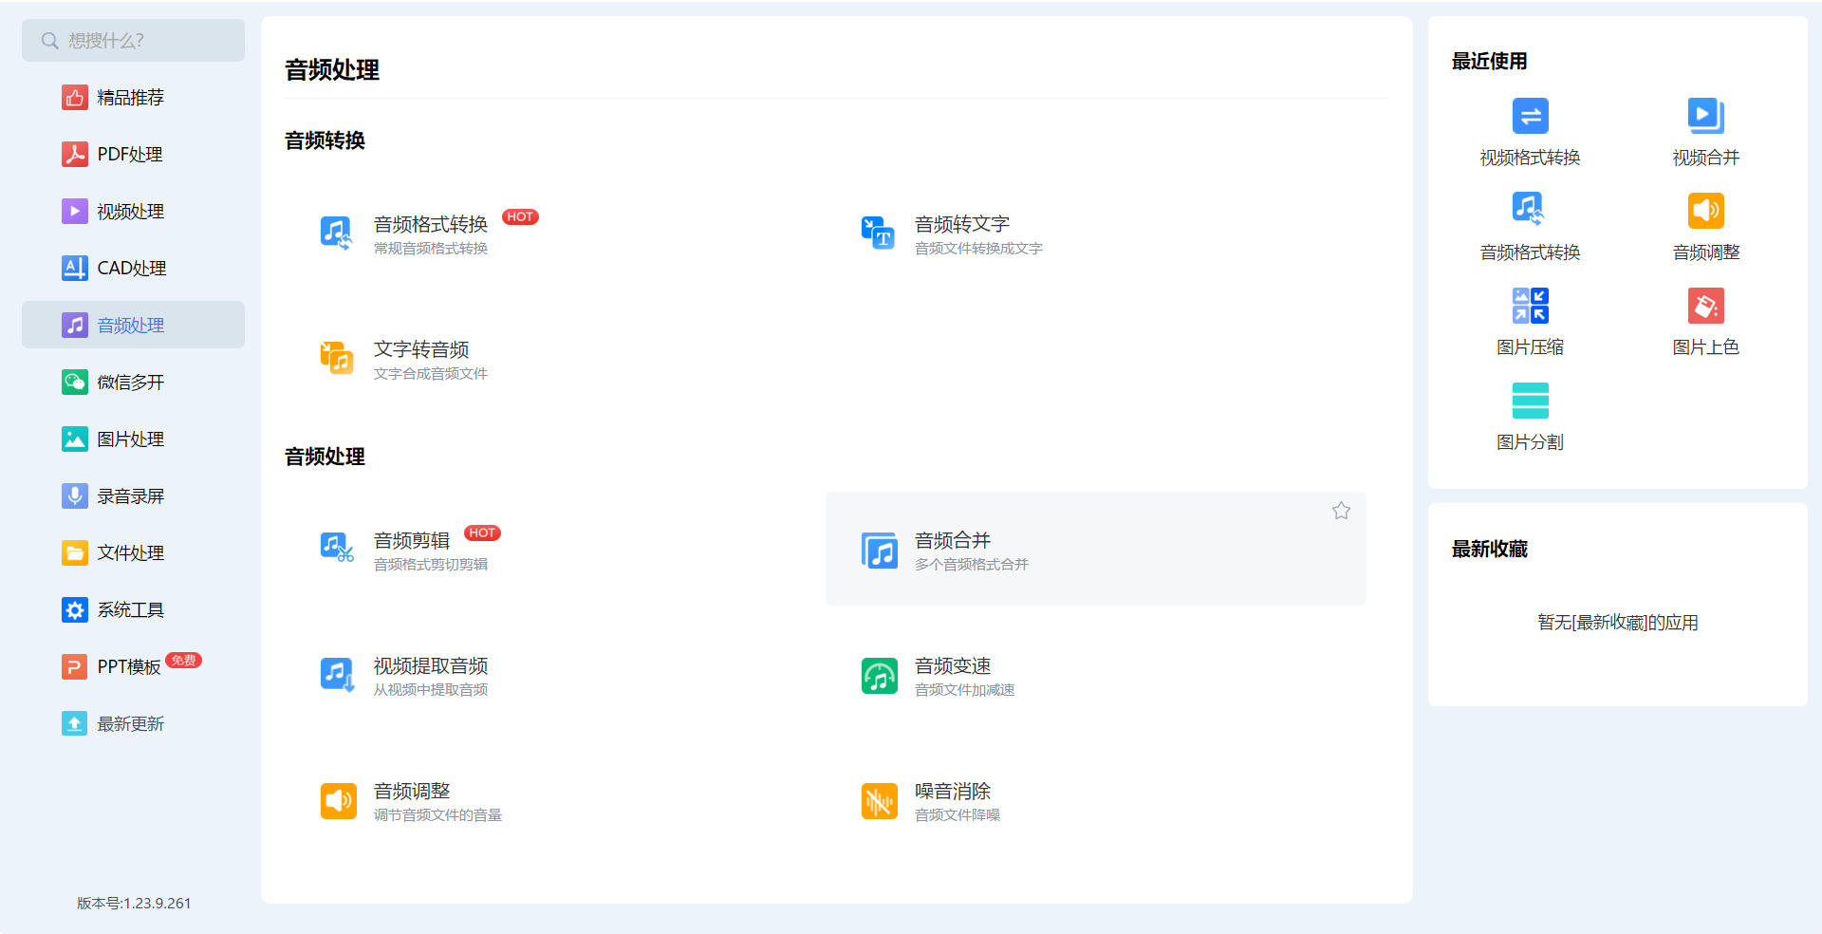Click the 想搜什么? search field

[133, 41]
